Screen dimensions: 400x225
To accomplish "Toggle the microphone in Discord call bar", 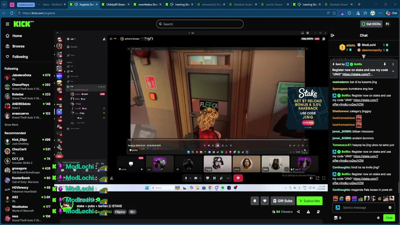I will (x=186, y=178).
